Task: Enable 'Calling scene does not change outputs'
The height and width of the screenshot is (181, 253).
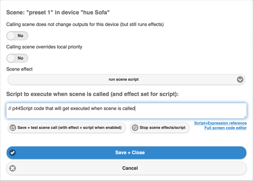Action: click(17, 35)
